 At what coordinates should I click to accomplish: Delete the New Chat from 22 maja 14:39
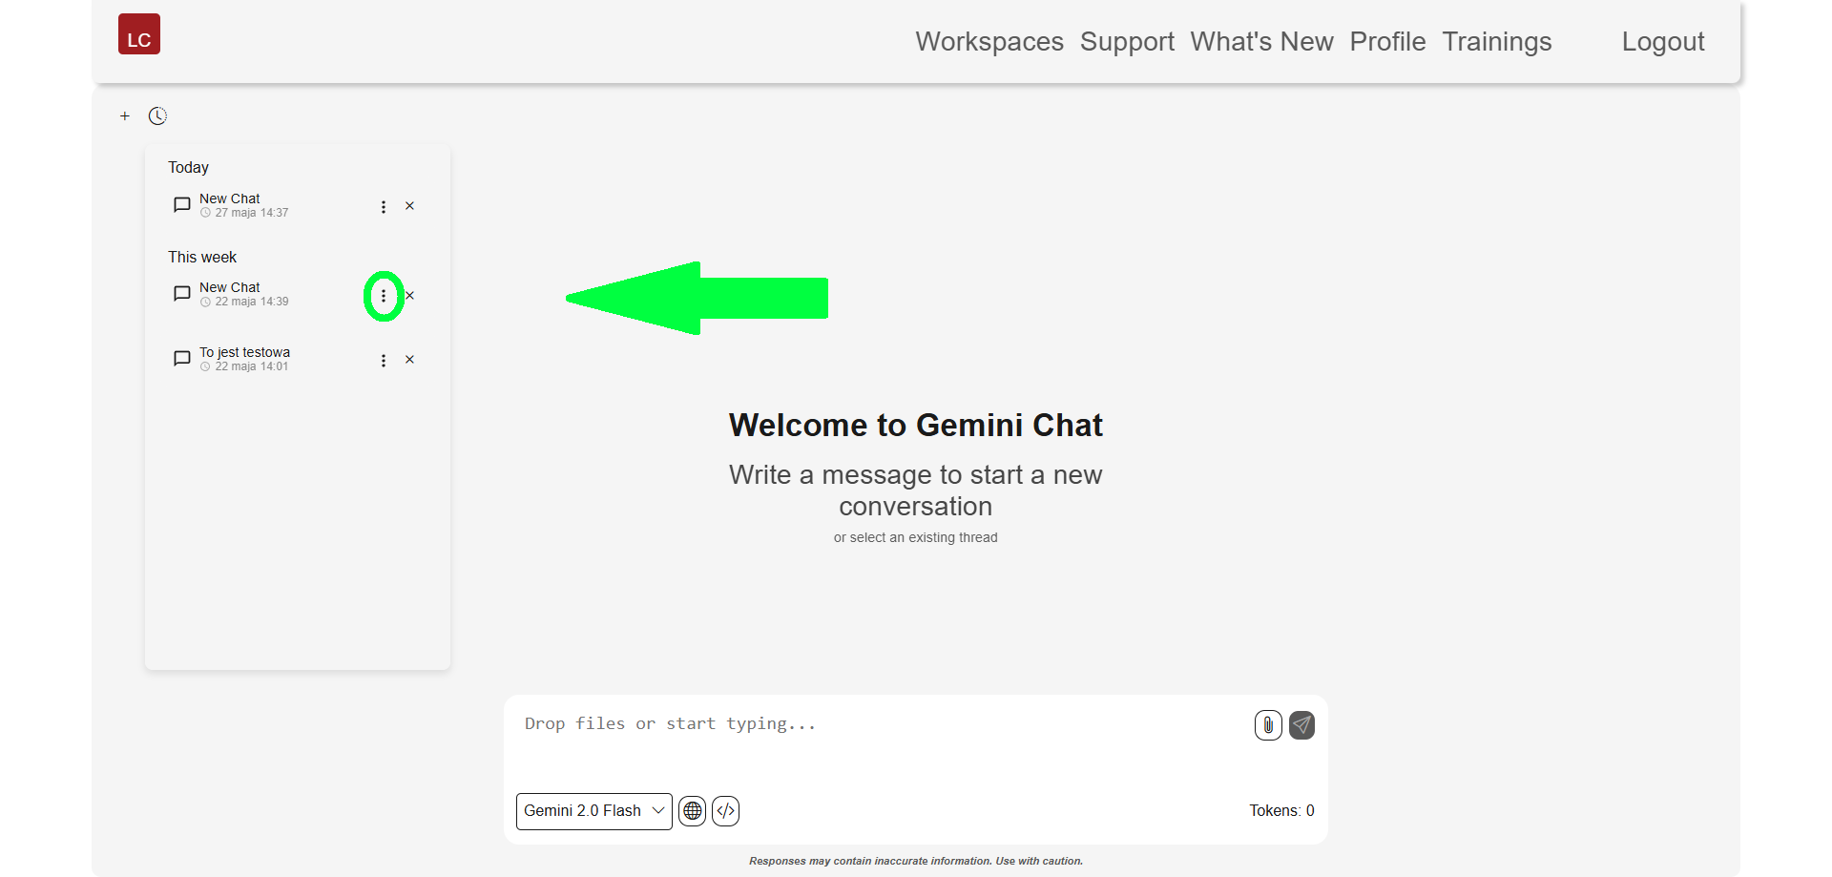(x=410, y=296)
